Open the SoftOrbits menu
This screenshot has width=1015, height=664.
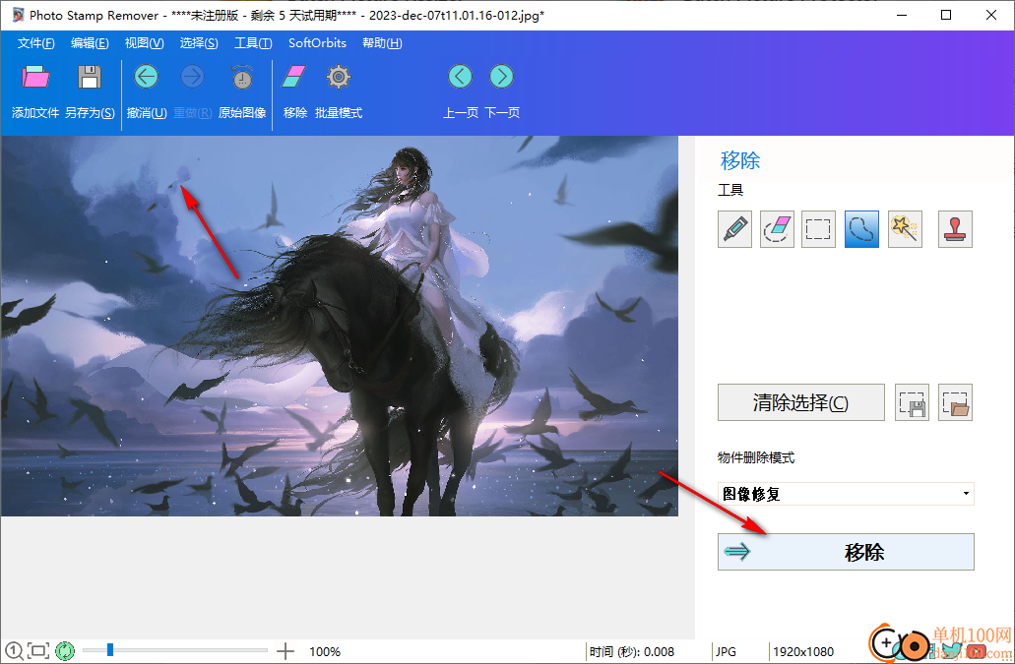click(x=317, y=43)
